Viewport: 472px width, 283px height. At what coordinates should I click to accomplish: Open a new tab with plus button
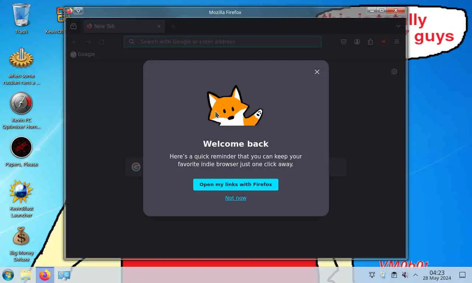(x=173, y=26)
